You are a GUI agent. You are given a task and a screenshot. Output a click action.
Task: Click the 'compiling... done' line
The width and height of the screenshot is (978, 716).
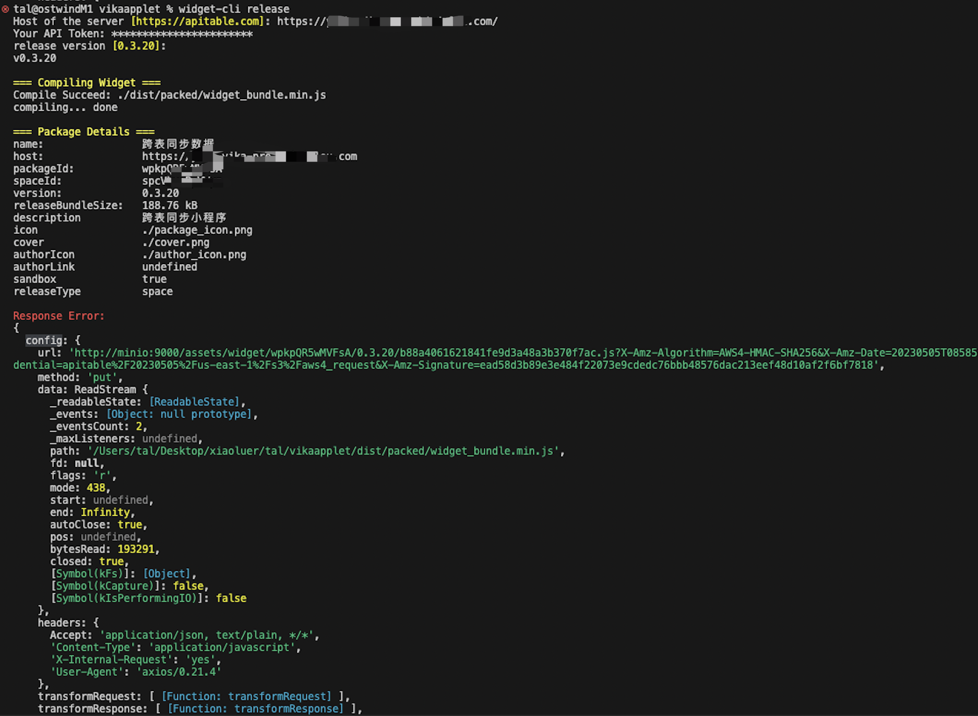tap(65, 108)
